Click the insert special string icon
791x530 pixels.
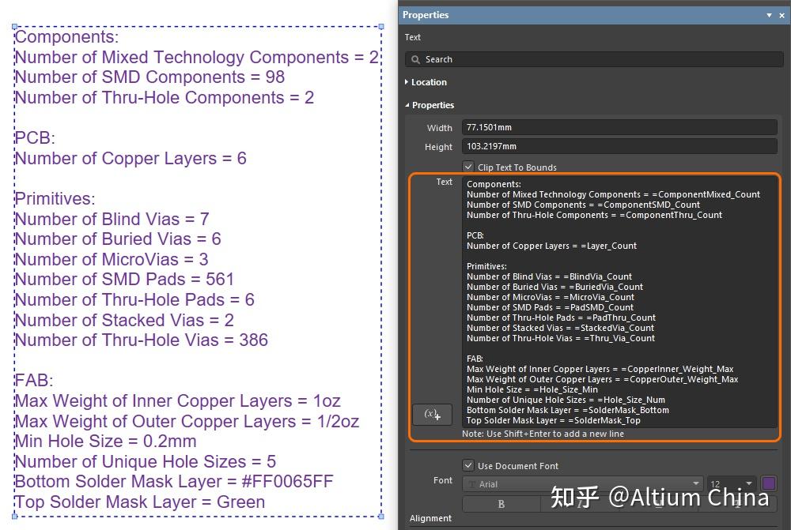pos(432,414)
